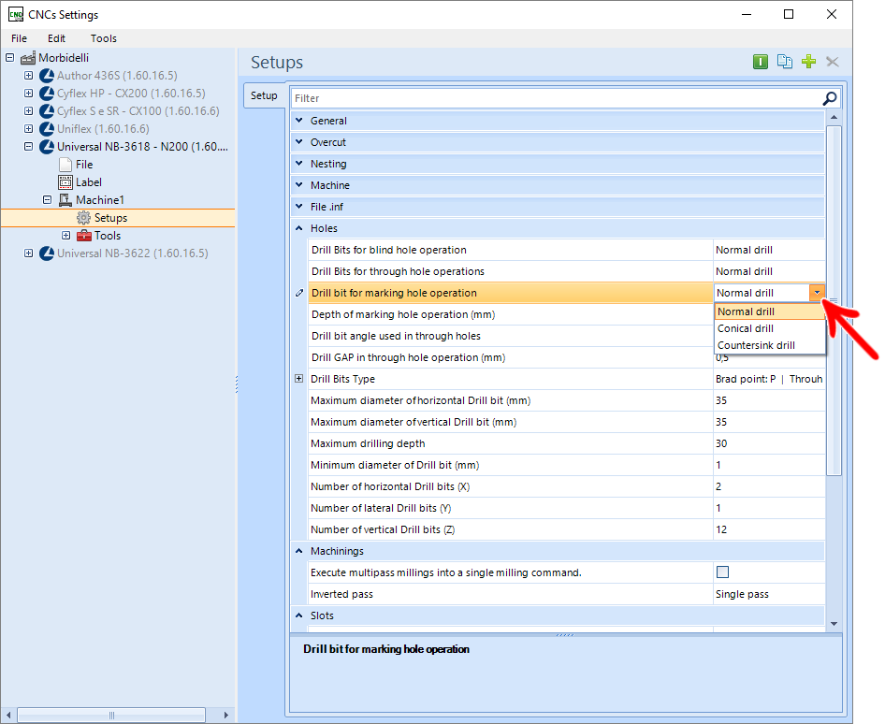Close the marking hole drill dropdown arrow

817,293
